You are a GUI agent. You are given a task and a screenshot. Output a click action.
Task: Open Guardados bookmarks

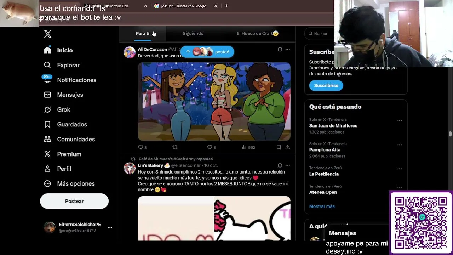65,124
